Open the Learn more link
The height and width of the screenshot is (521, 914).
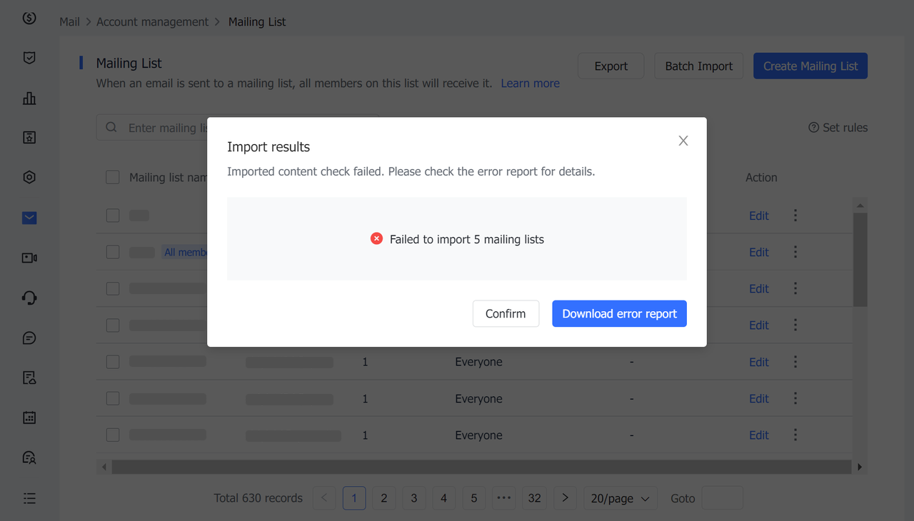pos(530,83)
